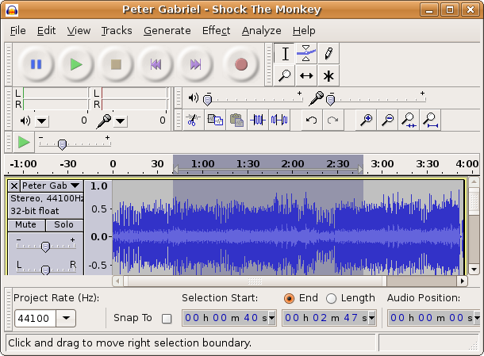The height and width of the screenshot is (356, 484).
Task: Select the Draw pencil tool
Action: [x=328, y=54]
